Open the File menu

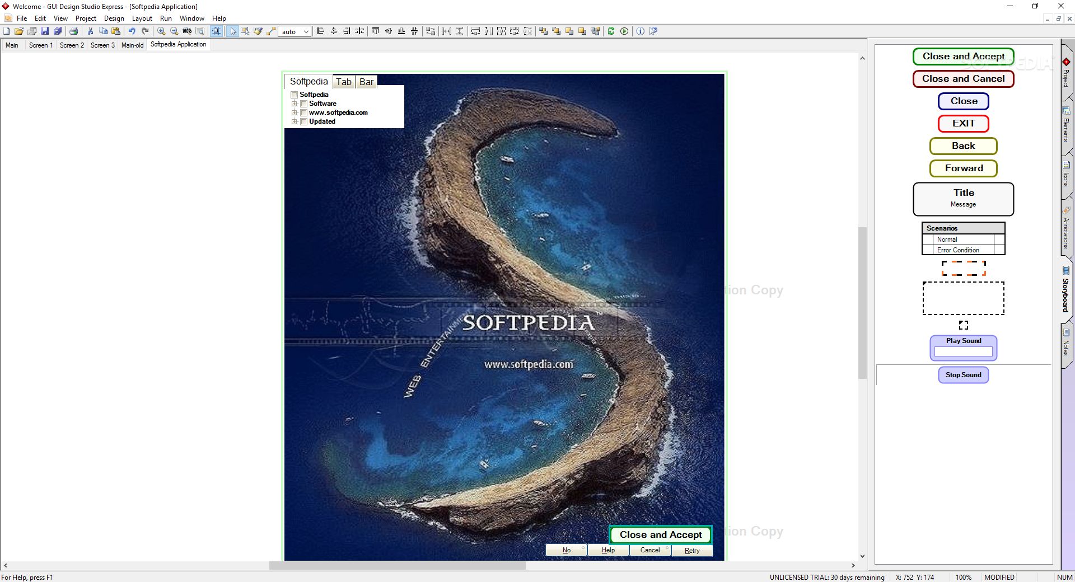(x=22, y=18)
